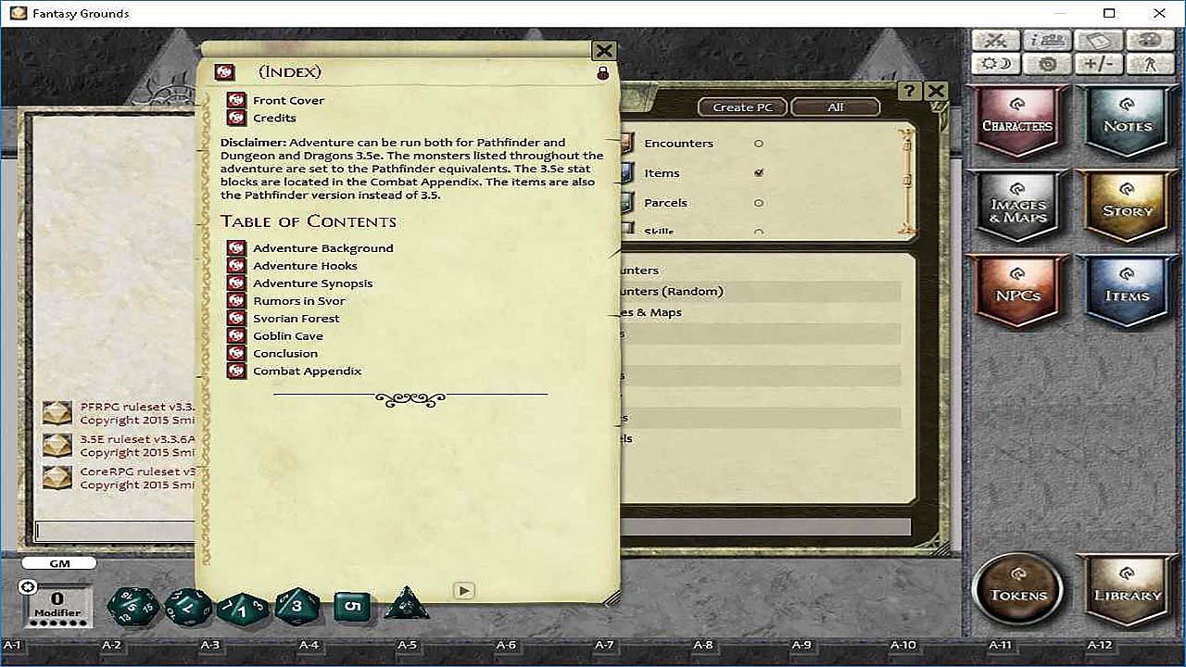Select hotkey slot A-1
Image resolution: width=1186 pixels, height=667 pixels.
pyautogui.click(x=12, y=645)
